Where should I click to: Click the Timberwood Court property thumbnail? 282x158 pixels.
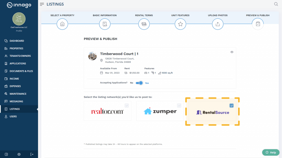tap(93, 56)
